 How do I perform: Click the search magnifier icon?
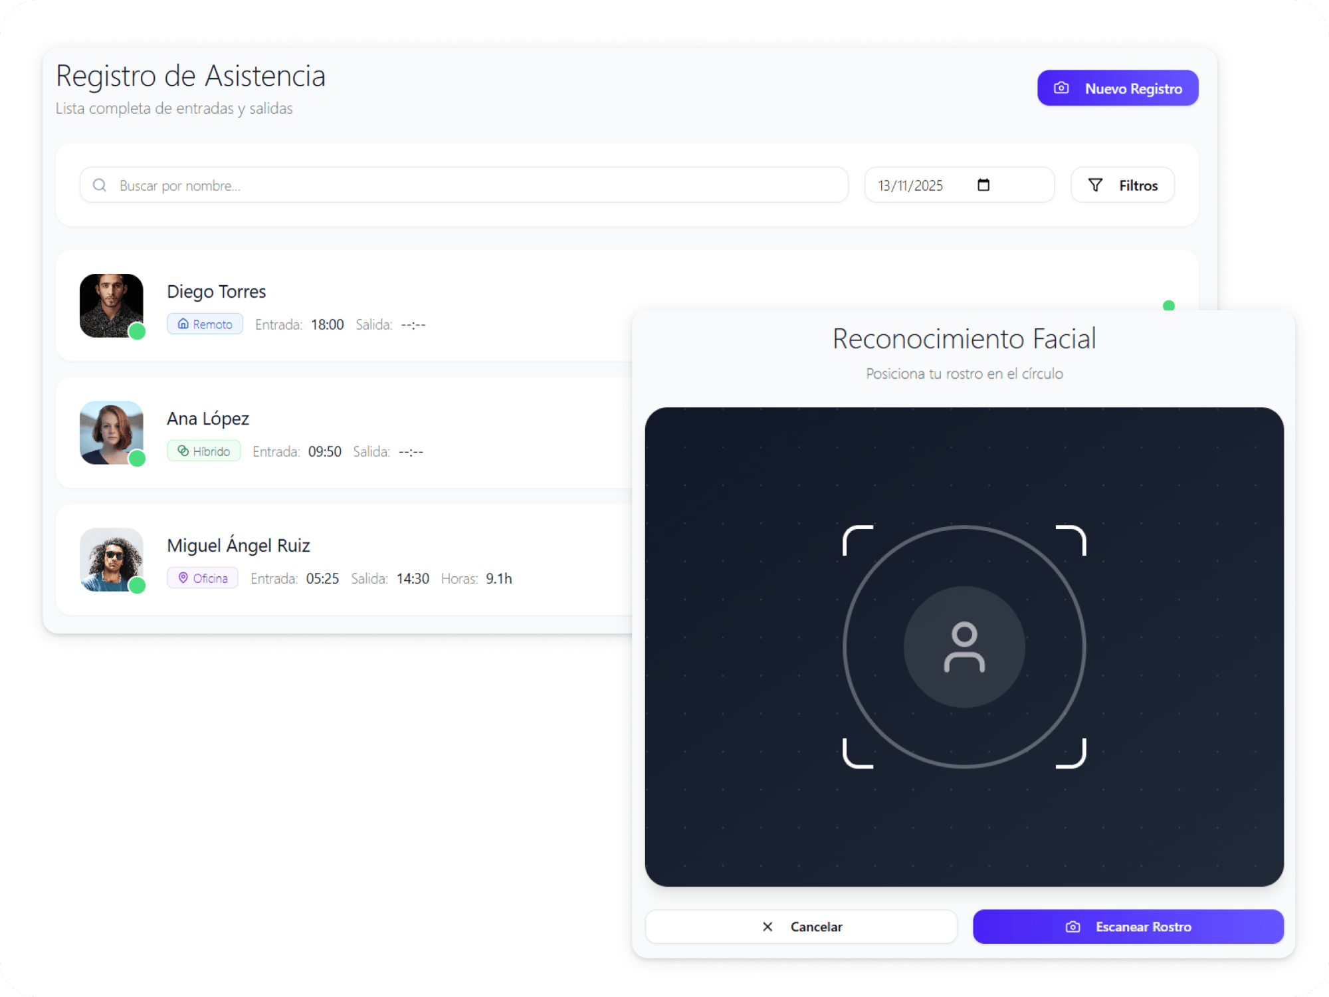pyautogui.click(x=100, y=185)
